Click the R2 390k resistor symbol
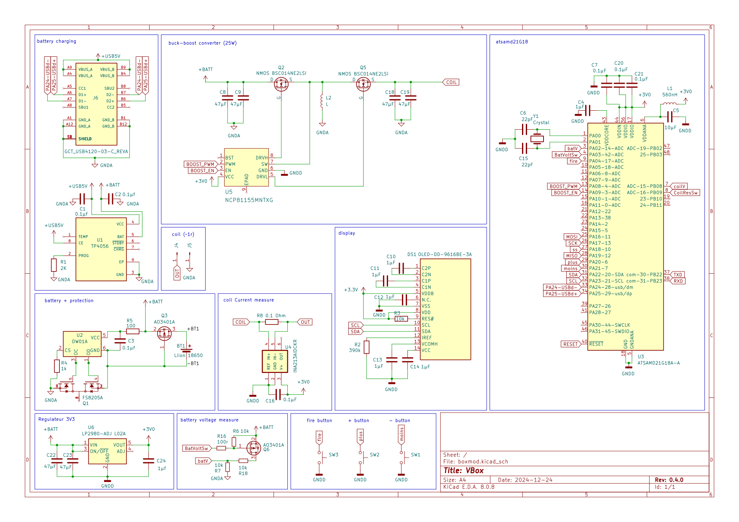Screen dimensions: 739x522 pyautogui.click(x=367, y=347)
